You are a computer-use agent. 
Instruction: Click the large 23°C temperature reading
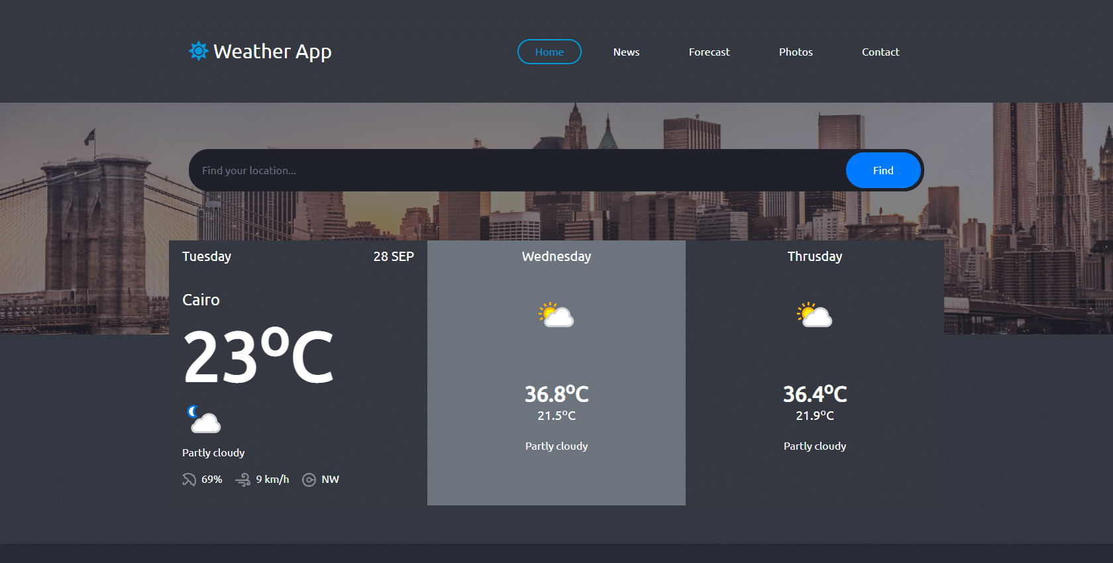tap(258, 357)
